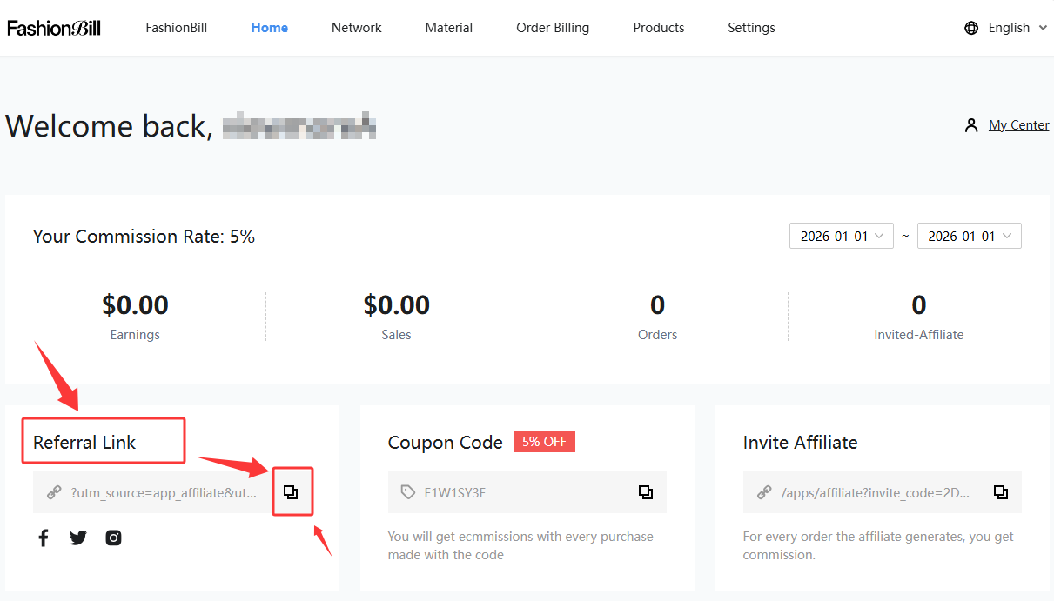Switch to the Material menu
The width and height of the screenshot is (1054, 601).
pos(449,28)
